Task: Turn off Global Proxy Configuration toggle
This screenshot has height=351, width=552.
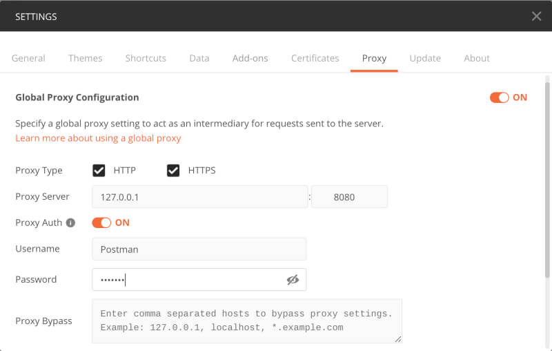Action: pyautogui.click(x=499, y=97)
